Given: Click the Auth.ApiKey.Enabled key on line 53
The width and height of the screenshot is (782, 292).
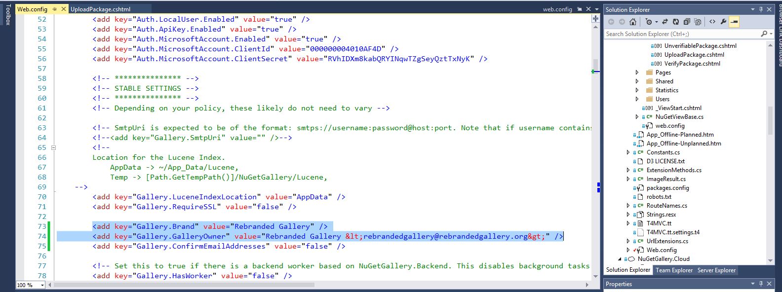Looking at the screenshot, I should point(179,29).
